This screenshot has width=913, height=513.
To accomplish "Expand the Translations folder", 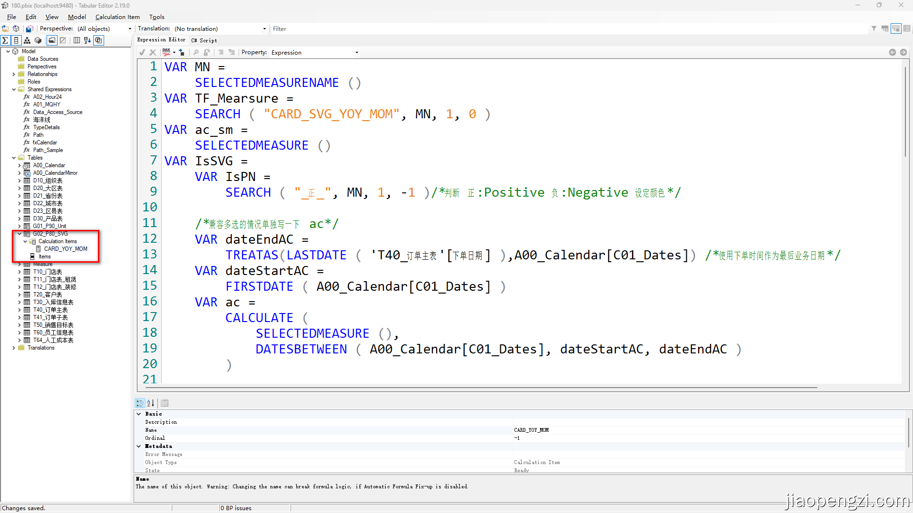I will (14, 348).
